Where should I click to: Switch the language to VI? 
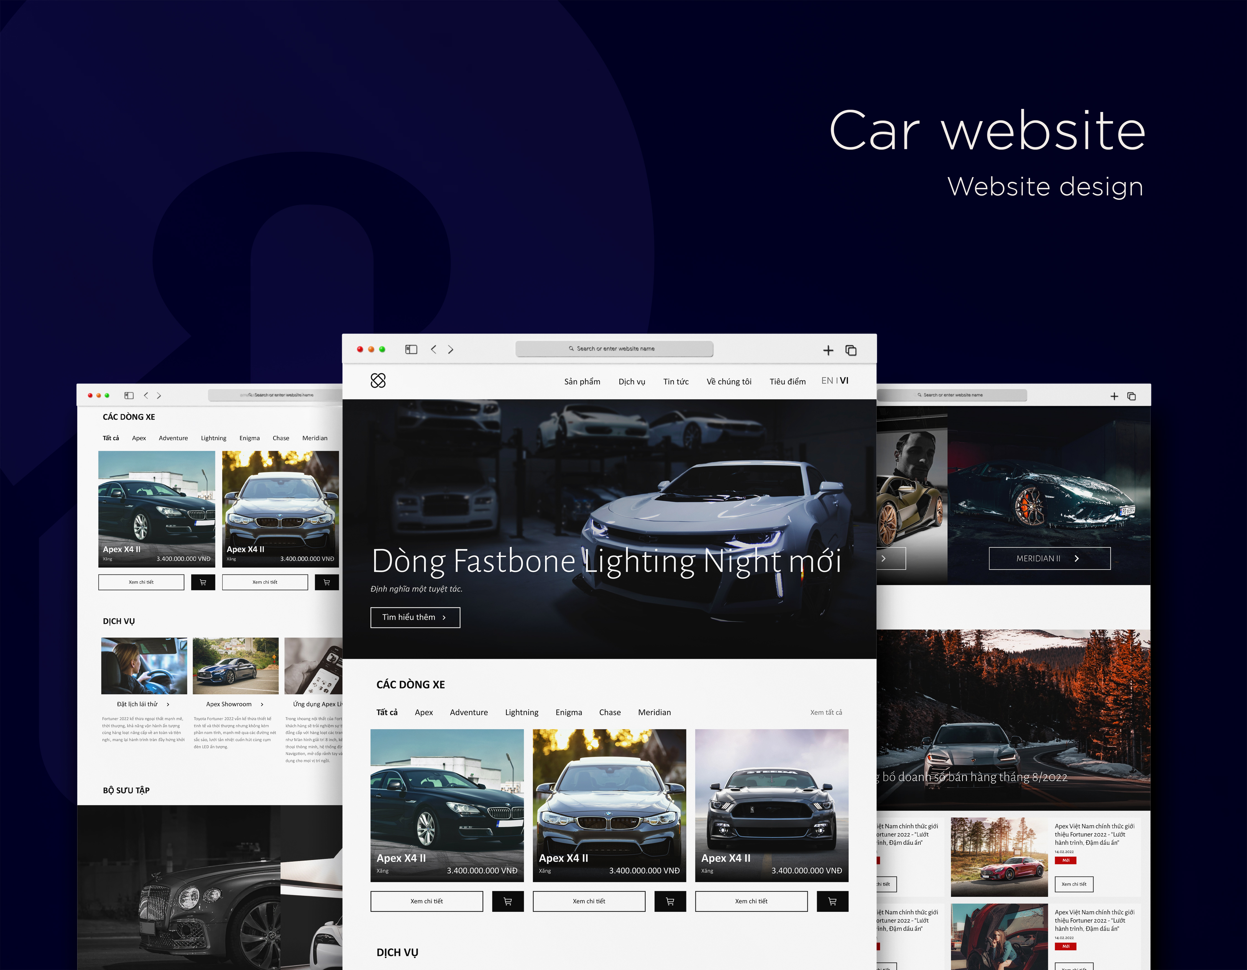coord(844,381)
